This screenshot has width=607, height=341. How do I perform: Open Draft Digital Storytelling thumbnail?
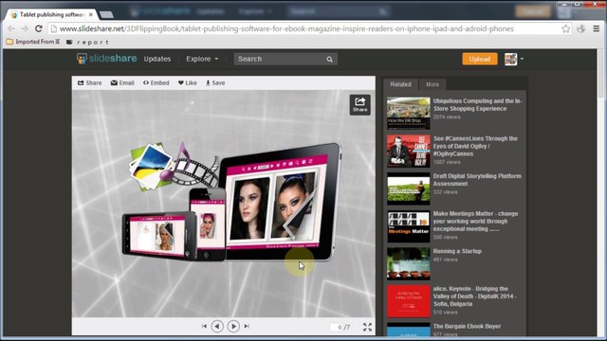pyautogui.click(x=409, y=188)
